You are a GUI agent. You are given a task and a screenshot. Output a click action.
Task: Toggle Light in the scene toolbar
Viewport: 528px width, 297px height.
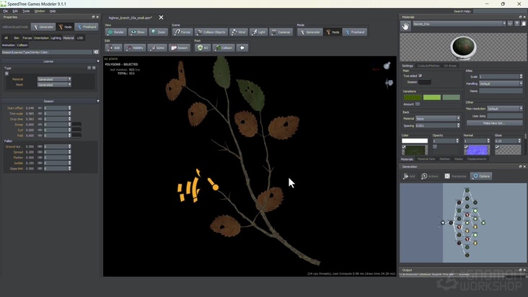(259, 32)
